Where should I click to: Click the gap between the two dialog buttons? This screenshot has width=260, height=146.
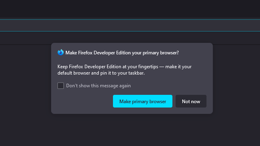[x=174, y=101]
